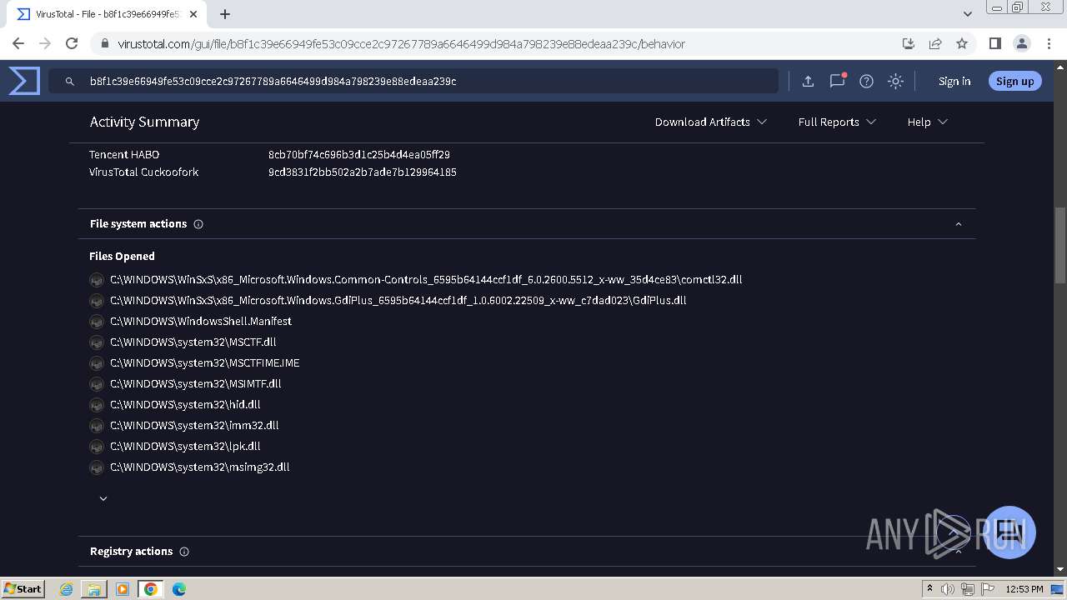Click the VirusTotal Cuckoofork hash value
1067x600 pixels.
pyautogui.click(x=363, y=172)
